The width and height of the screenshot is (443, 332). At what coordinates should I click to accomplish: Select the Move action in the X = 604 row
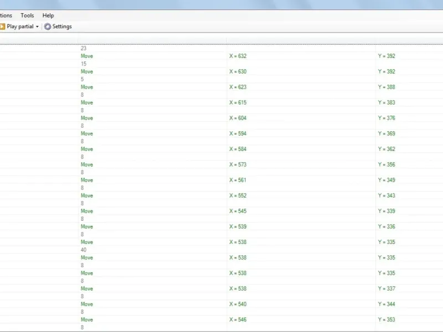87,118
